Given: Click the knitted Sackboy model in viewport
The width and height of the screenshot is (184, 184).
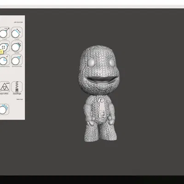Looking at the screenshot, I should [x=99, y=93].
